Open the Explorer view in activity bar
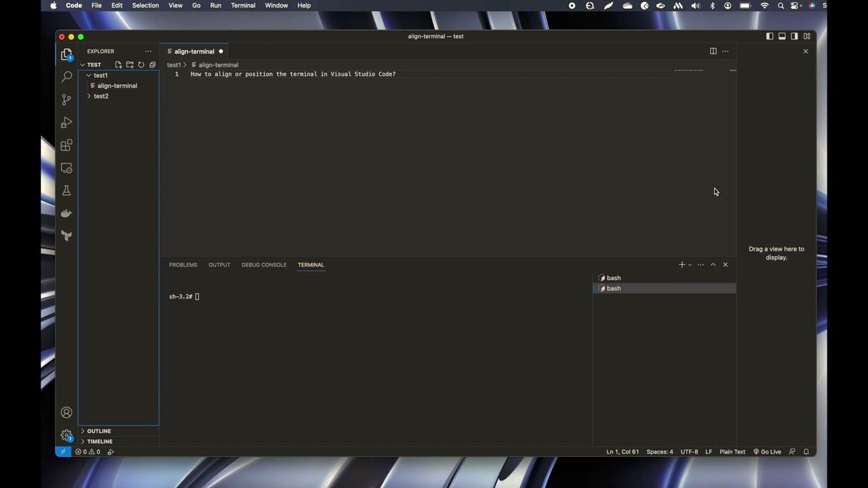This screenshot has height=488, width=868. pyautogui.click(x=66, y=54)
